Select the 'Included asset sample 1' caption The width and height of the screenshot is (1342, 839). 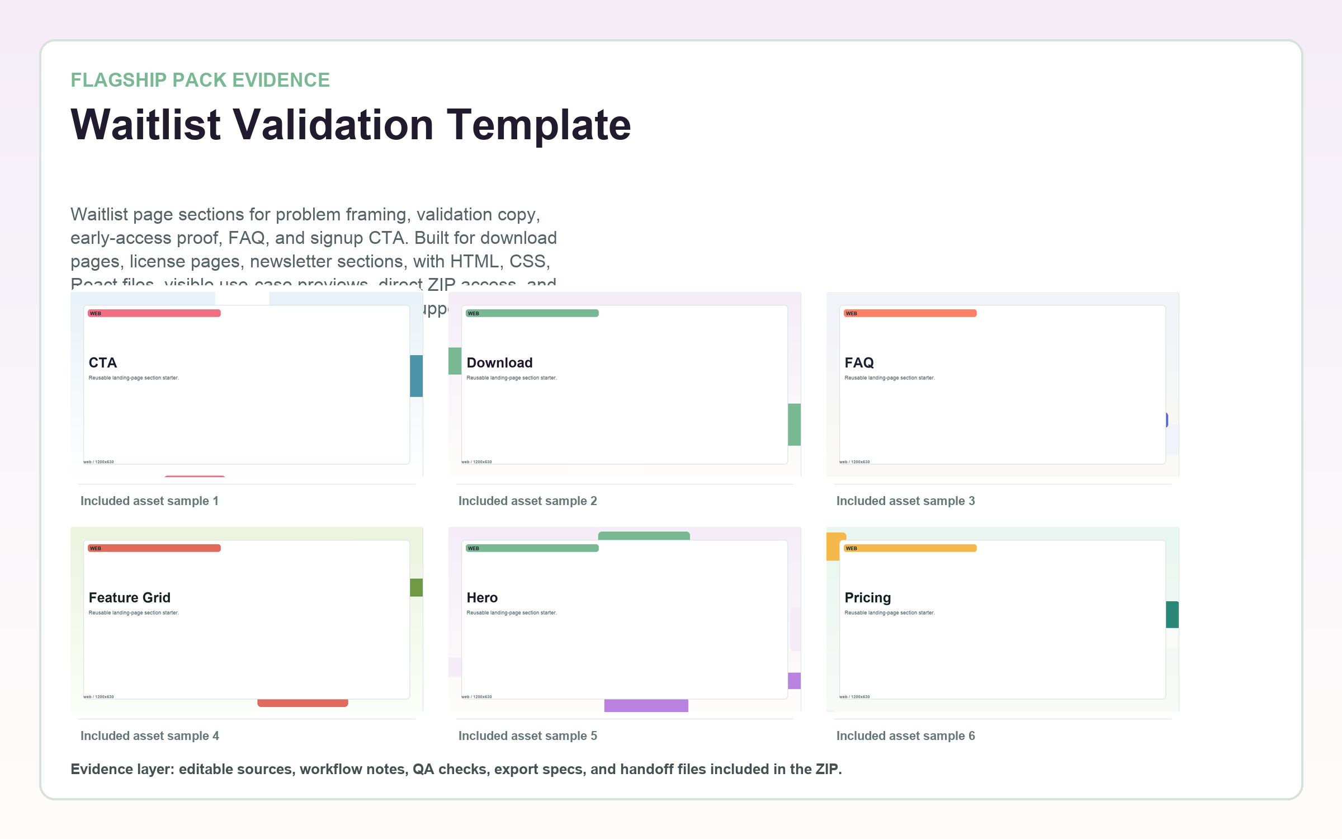tap(149, 501)
